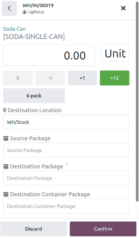Click the [SODA-SINGLE-CAN] reference code
Screen dimensions: 139x238
34,37
